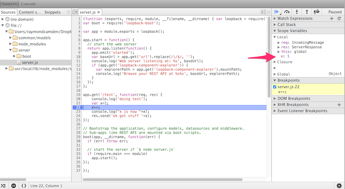Click line number 19 in the gutter
This screenshot has width=345, height=189.
pos(78,95)
